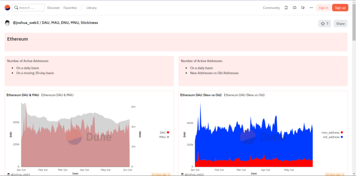Go to Favorites in the navigation
Viewport: 356px width, 176px height.
tap(70, 8)
